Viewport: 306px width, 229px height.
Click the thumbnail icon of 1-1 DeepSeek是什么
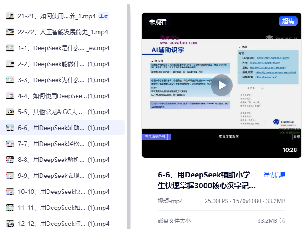[x=10, y=48]
